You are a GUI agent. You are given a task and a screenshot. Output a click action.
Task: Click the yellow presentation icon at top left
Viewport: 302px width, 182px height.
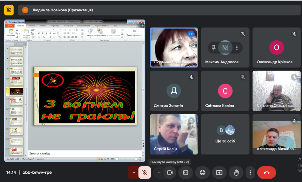[x=9, y=10]
